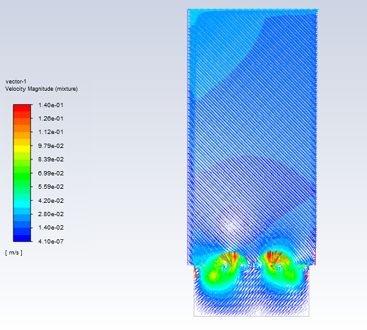367x330 pixels.
Task: Click the 'vector-1' legend title
Action: pos(16,82)
